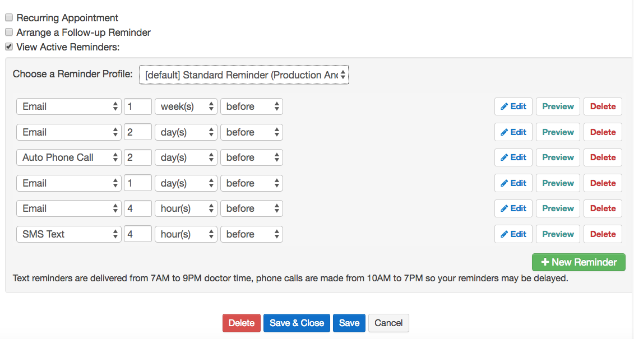634x339 pixels.
Task: Open the before dropdown in the SMS Text row
Action: (x=252, y=234)
